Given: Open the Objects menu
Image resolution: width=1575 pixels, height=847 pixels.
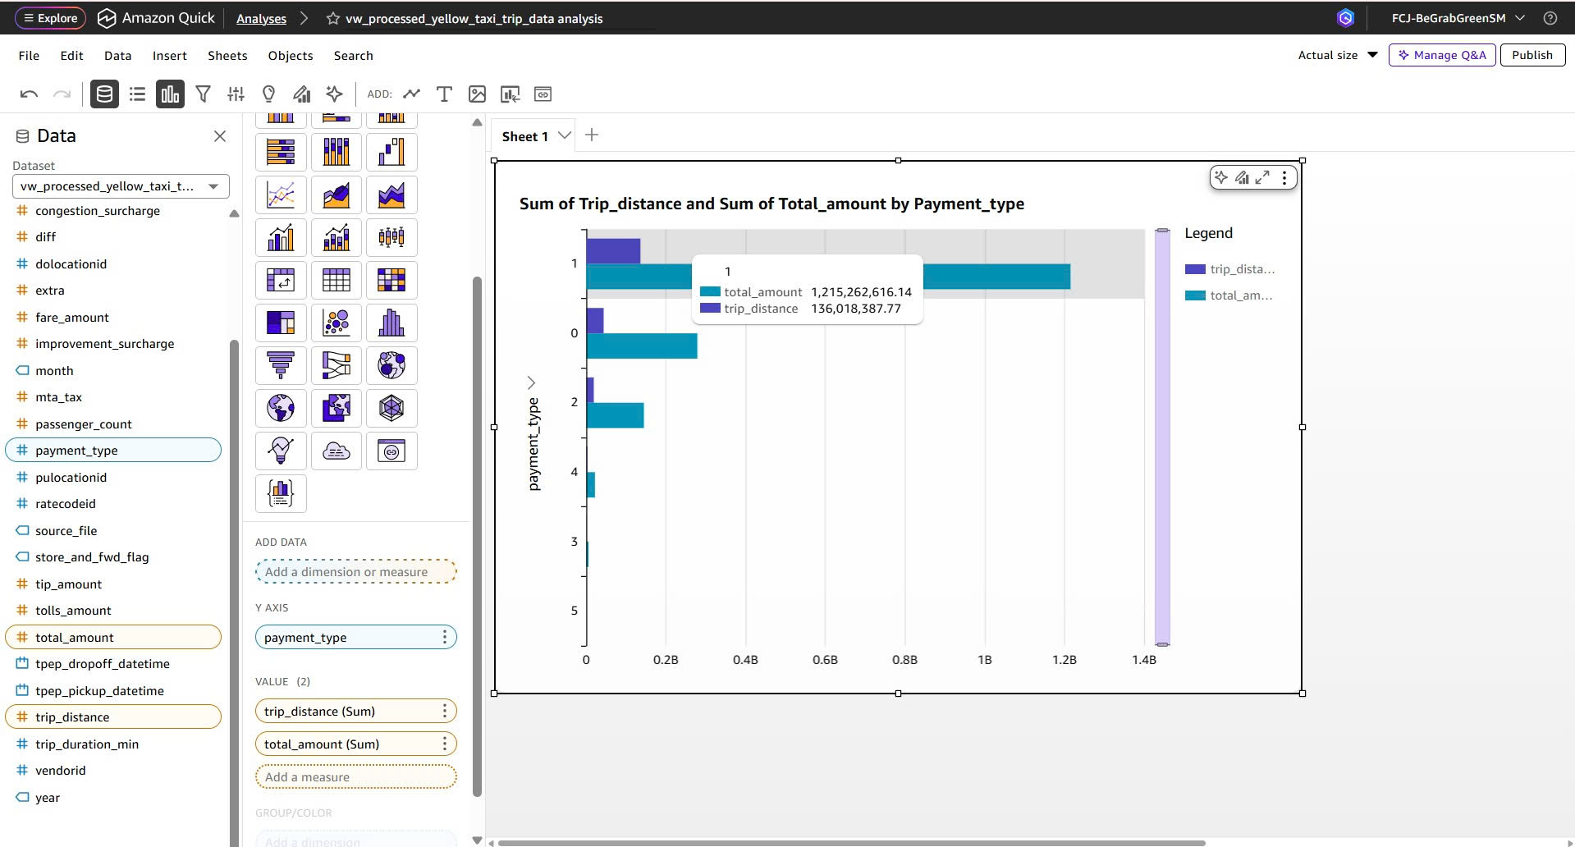Looking at the screenshot, I should (291, 56).
